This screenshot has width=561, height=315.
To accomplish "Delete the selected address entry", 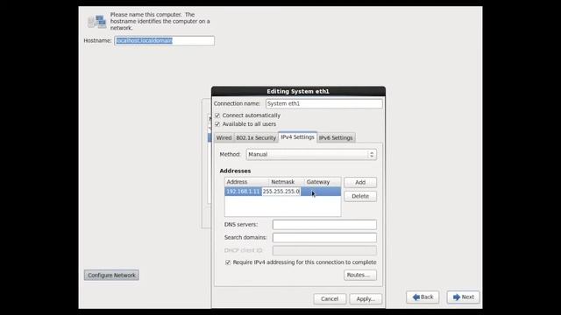I will 360,196.
